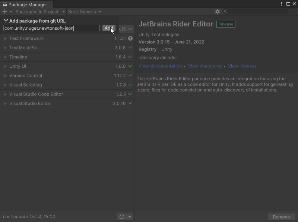Screen dimensions: 298x222
Task: Open the Packages: In Project filter dropdown
Action: 41,12
